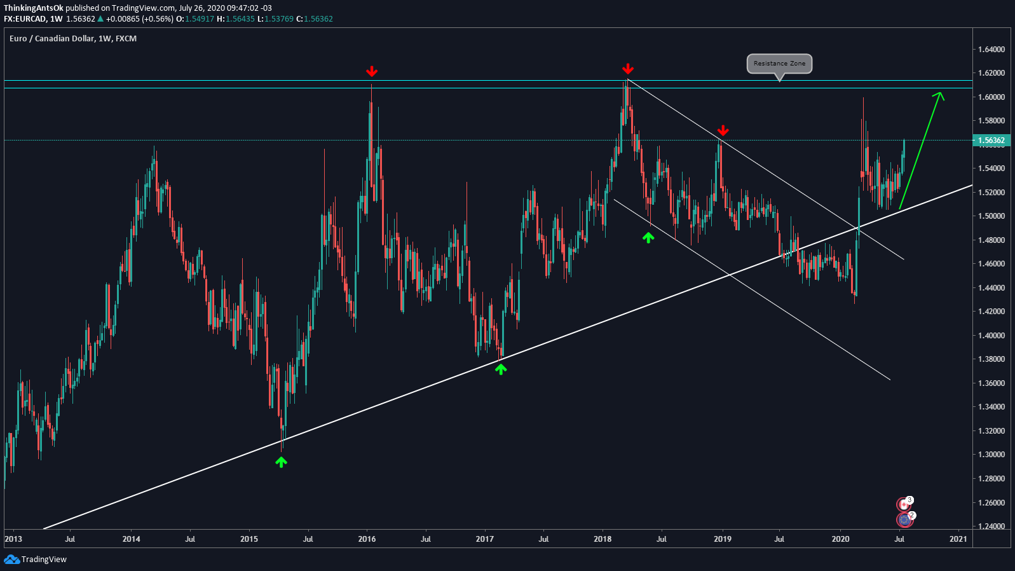
Task: Click the 1.60000 price axis label
Action: coord(991,97)
